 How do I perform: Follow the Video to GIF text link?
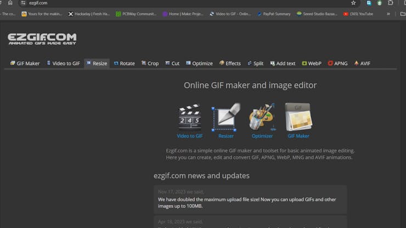189,136
